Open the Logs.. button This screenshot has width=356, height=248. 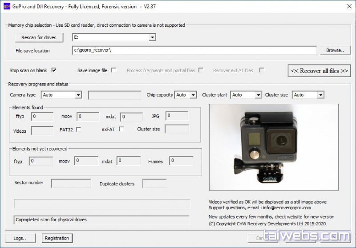[x=20, y=238]
